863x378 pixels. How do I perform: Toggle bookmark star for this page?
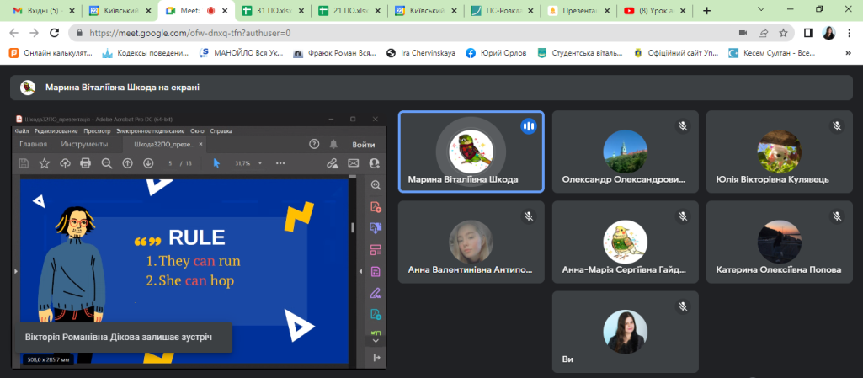(x=784, y=33)
